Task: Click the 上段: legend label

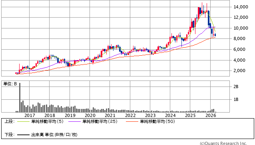Action: (10, 121)
